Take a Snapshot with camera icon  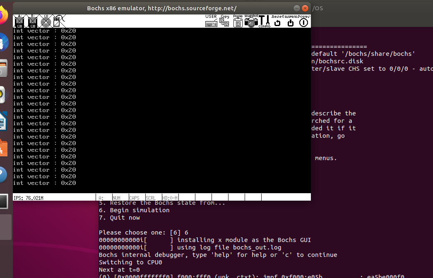251,21
